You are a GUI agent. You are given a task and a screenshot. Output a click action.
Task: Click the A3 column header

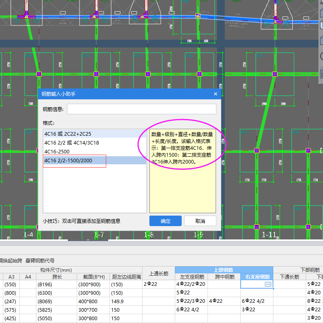[12, 277]
